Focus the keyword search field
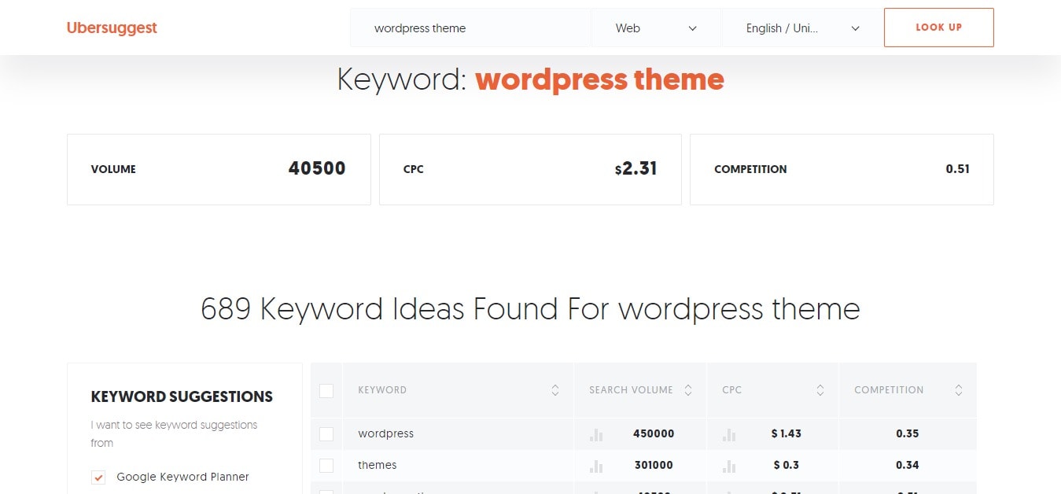The image size is (1061, 494). click(470, 28)
